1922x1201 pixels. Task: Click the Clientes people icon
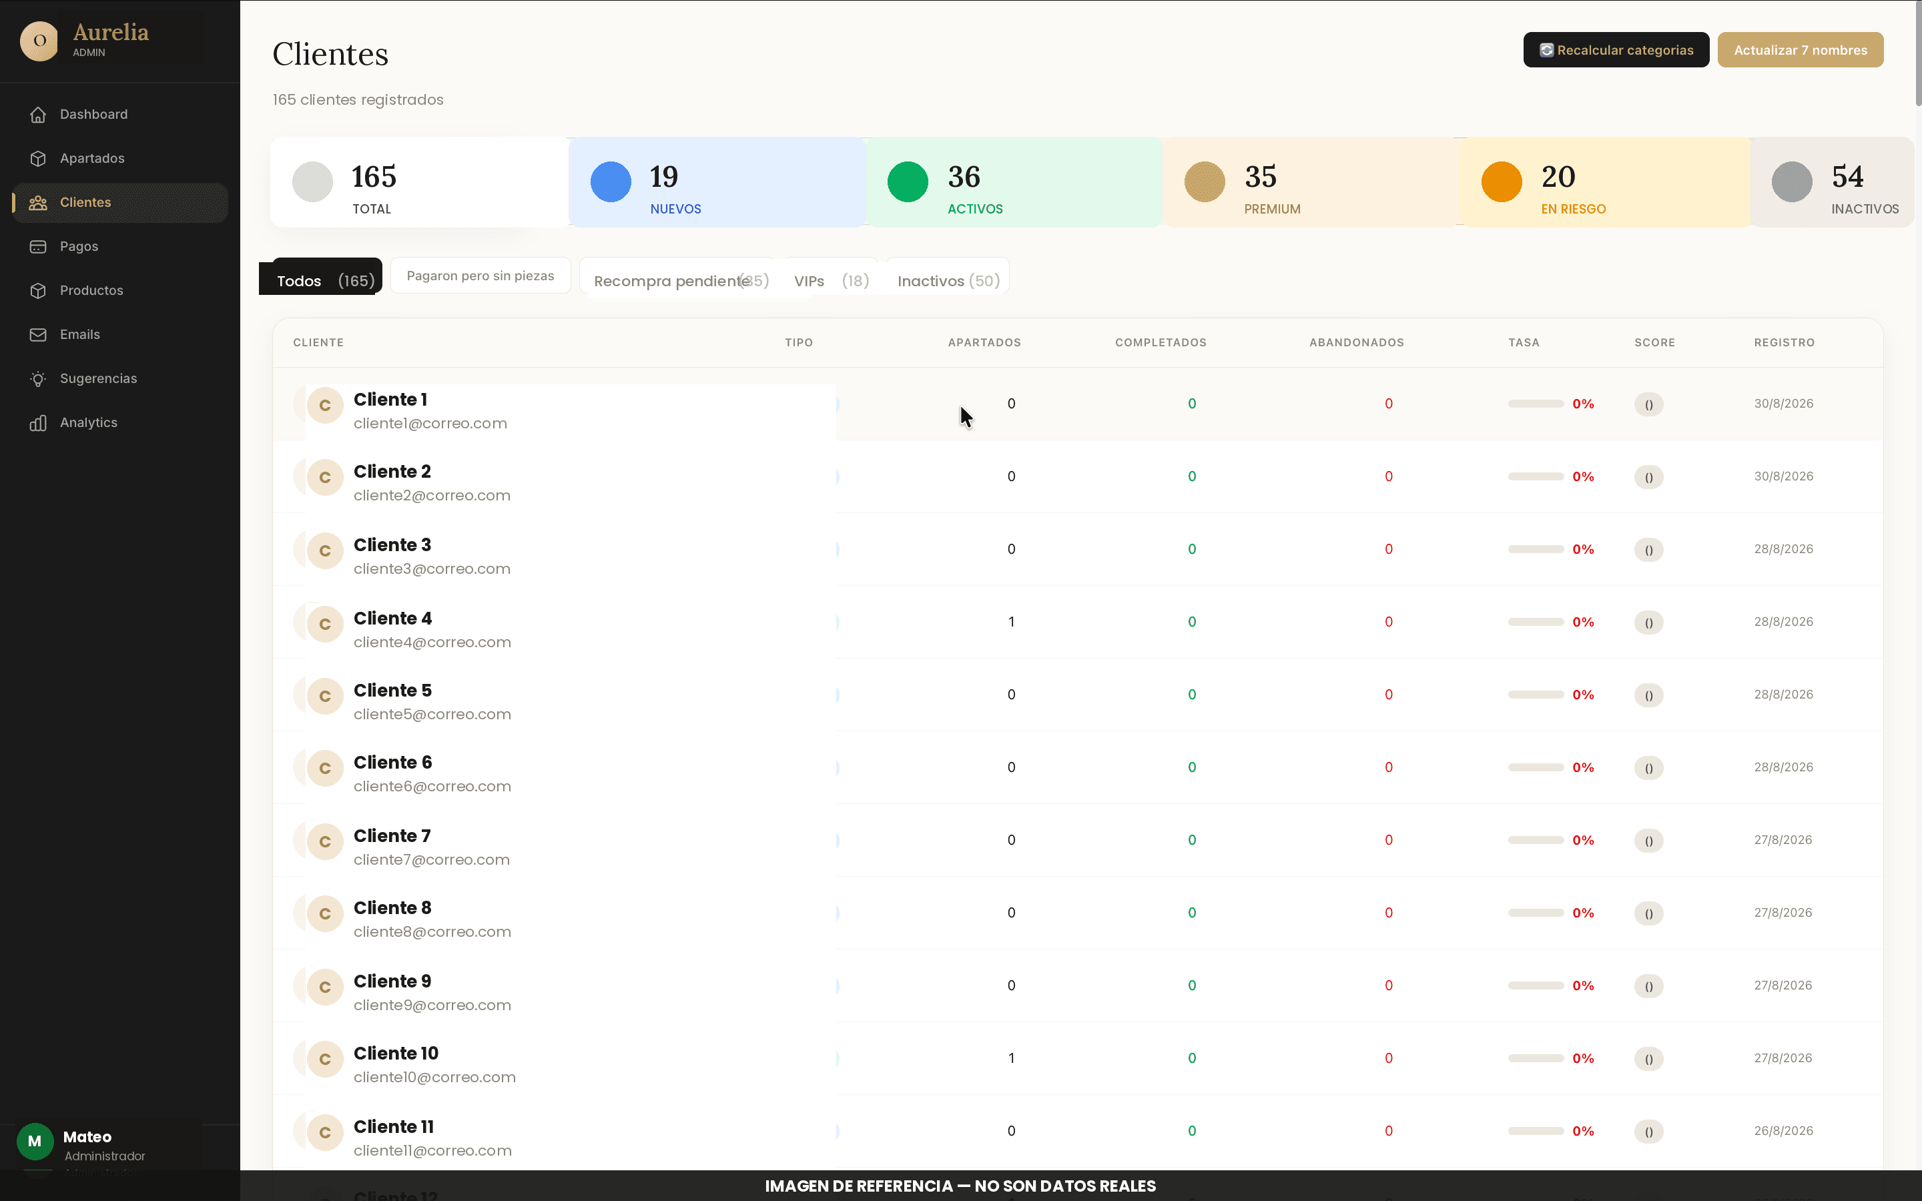point(37,203)
